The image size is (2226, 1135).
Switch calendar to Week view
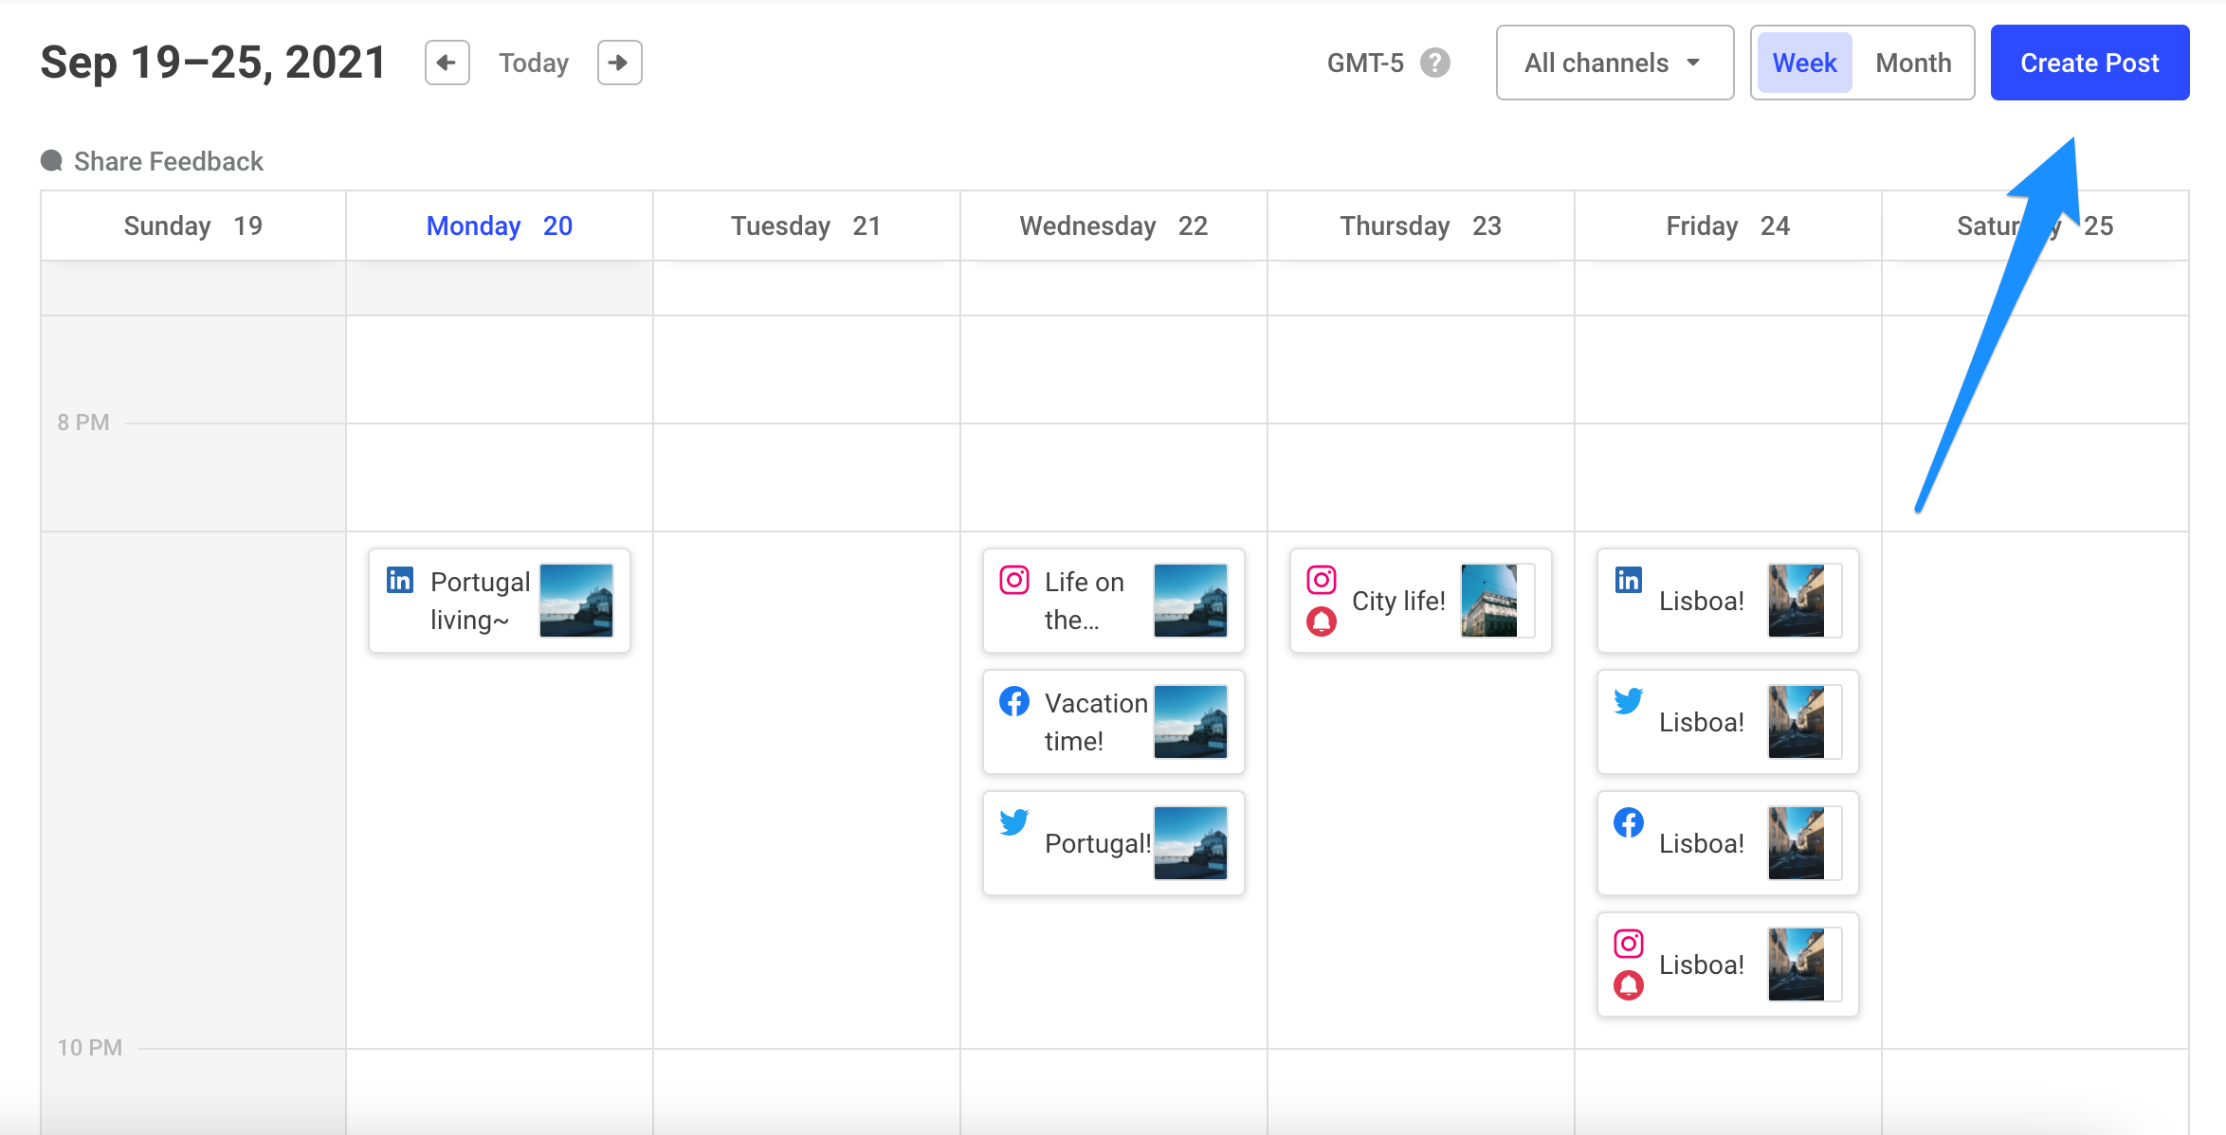point(1804,63)
